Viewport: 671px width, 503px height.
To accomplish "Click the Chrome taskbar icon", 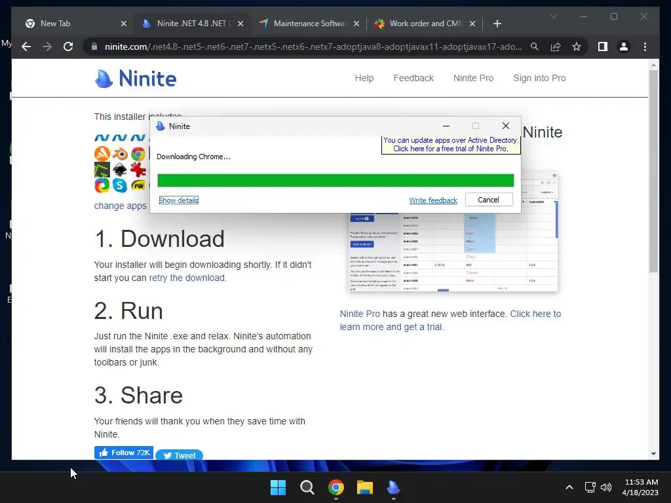I will tap(336, 487).
